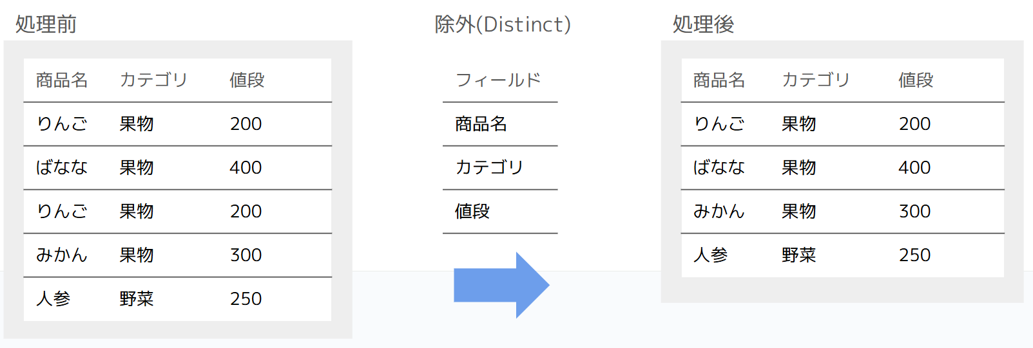Click 400 in the 処理後 table

point(915,167)
